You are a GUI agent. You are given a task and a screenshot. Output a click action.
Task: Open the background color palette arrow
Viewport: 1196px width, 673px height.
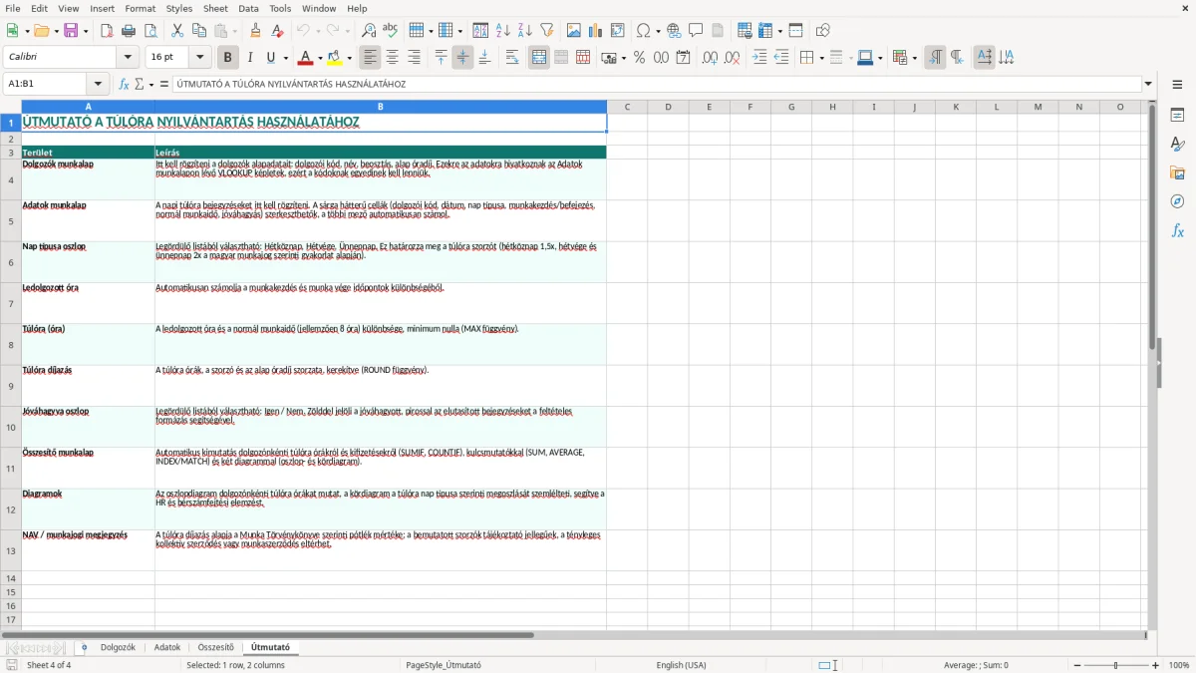pos(349,58)
